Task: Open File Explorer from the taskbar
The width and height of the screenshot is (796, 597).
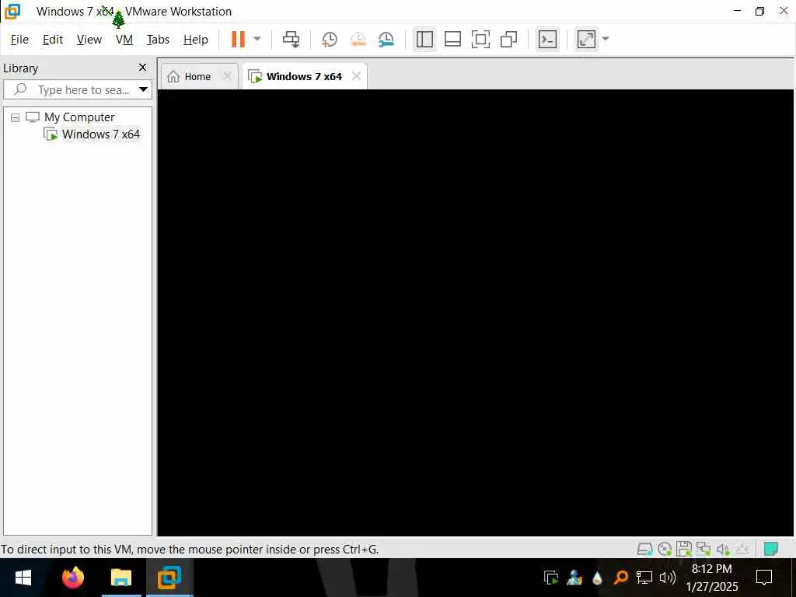Action: point(120,578)
